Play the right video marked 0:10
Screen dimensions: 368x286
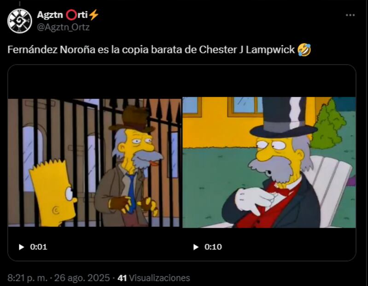(x=196, y=247)
